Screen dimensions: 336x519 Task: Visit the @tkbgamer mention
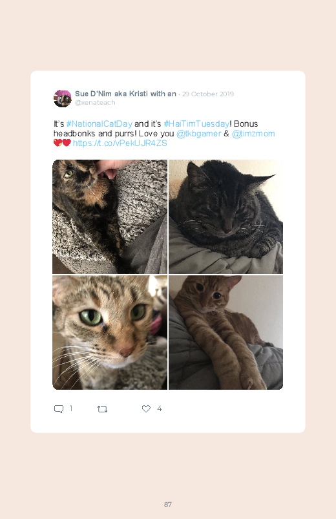point(198,134)
